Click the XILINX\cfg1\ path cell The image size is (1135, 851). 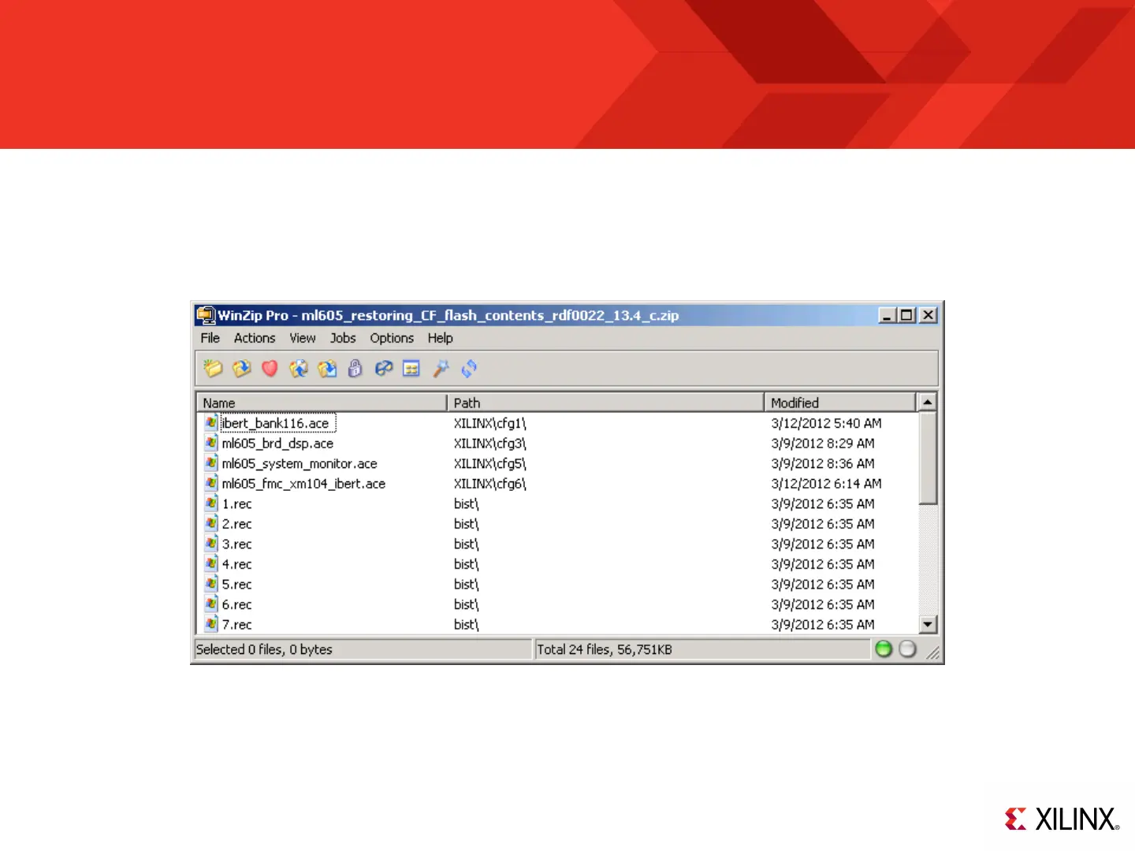pyautogui.click(x=489, y=423)
